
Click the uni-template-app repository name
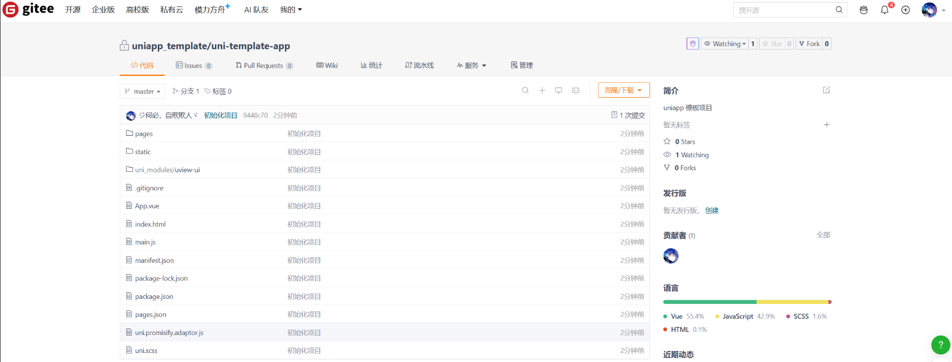[x=250, y=46]
